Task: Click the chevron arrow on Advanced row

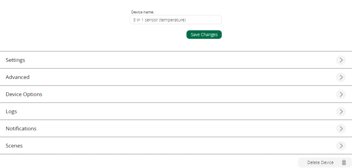Action: tap(341, 77)
